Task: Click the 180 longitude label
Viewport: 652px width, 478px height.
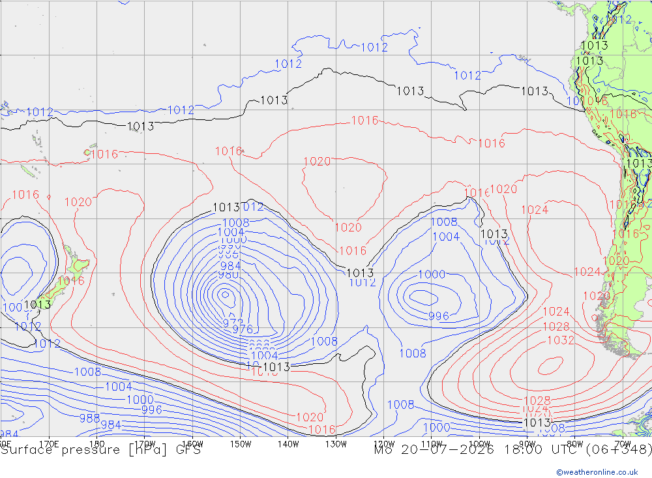Action: coord(97,444)
